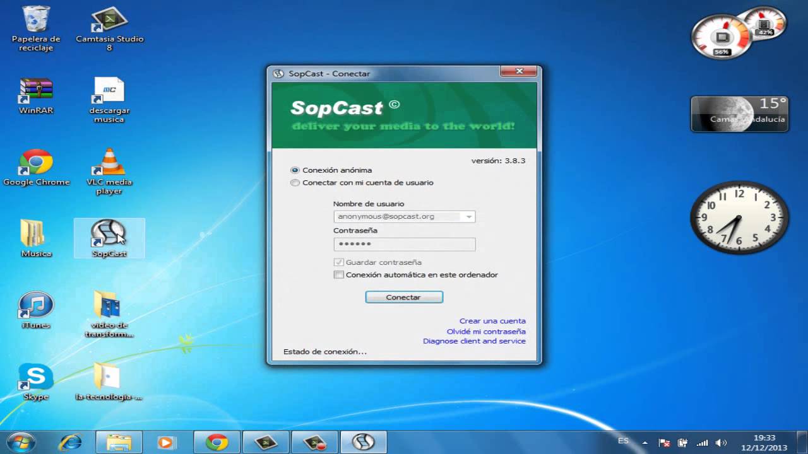The image size is (808, 454).
Task: Click the analog clock desktop gadget
Action: (740, 218)
